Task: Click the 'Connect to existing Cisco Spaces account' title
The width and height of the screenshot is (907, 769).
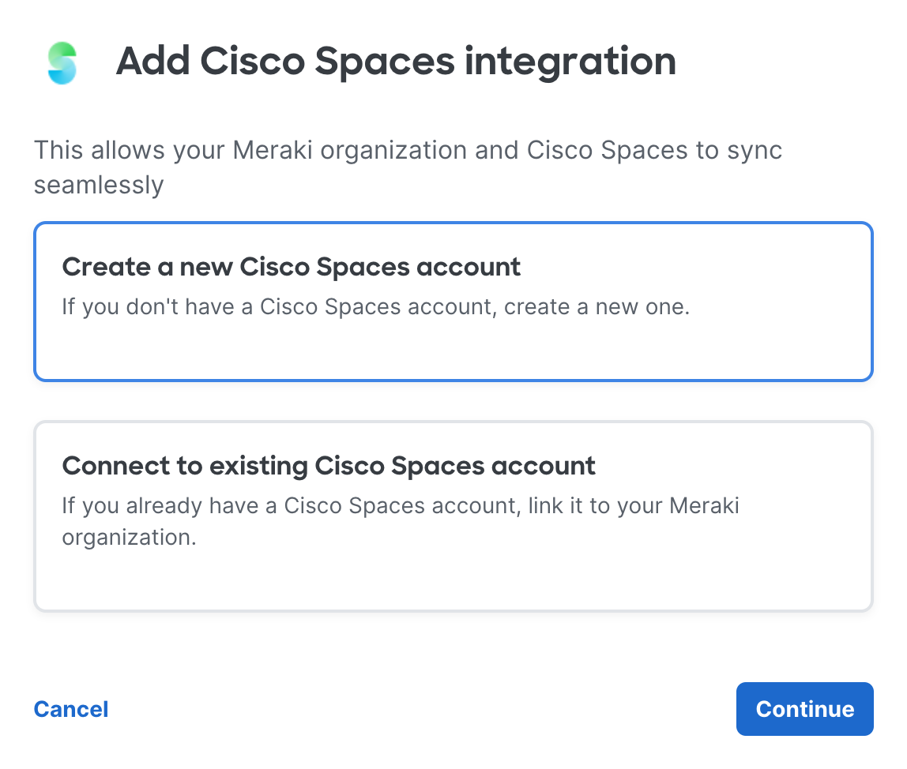Action: click(328, 466)
